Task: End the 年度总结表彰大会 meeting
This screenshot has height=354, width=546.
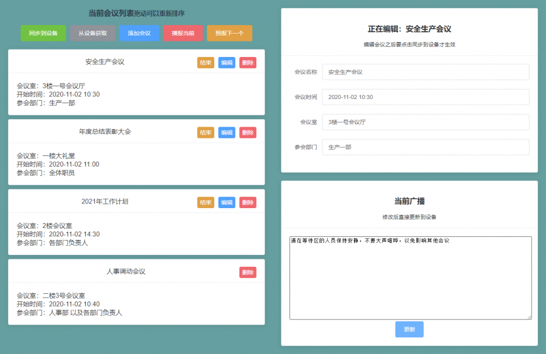Action: point(205,133)
